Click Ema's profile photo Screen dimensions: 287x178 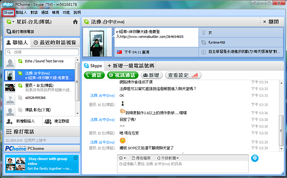tap(98, 42)
